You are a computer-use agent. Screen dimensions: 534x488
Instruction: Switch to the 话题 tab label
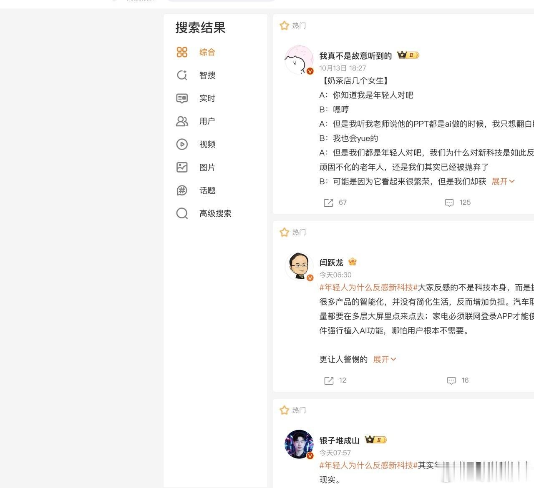click(207, 190)
